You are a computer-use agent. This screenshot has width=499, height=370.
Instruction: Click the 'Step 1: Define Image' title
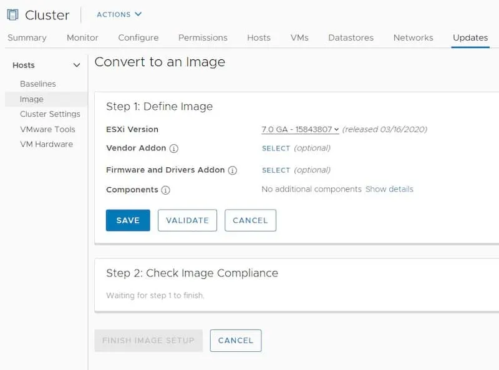[160, 106]
